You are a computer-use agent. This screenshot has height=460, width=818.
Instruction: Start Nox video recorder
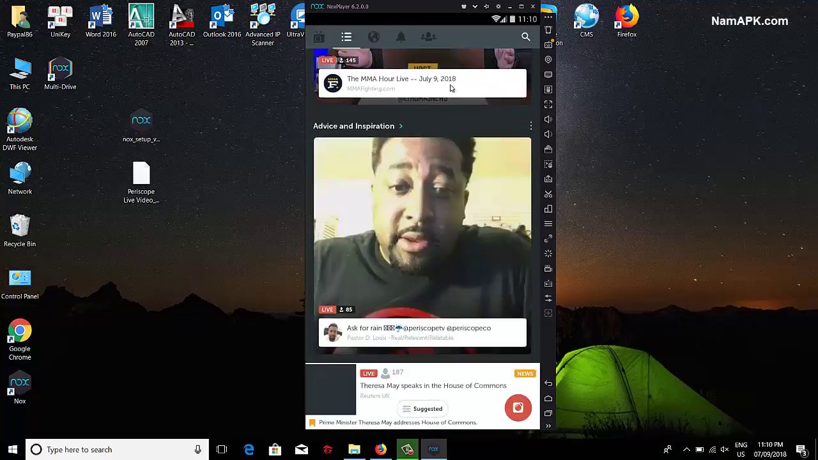click(x=548, y=268)
